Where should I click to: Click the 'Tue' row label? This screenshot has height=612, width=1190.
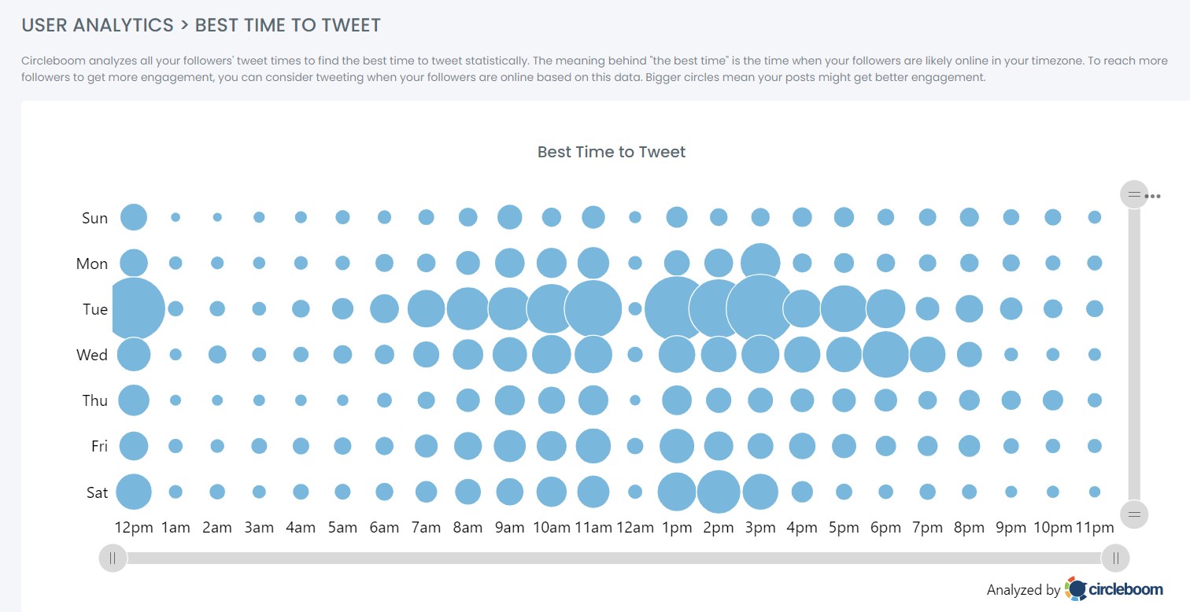(94, 309)
